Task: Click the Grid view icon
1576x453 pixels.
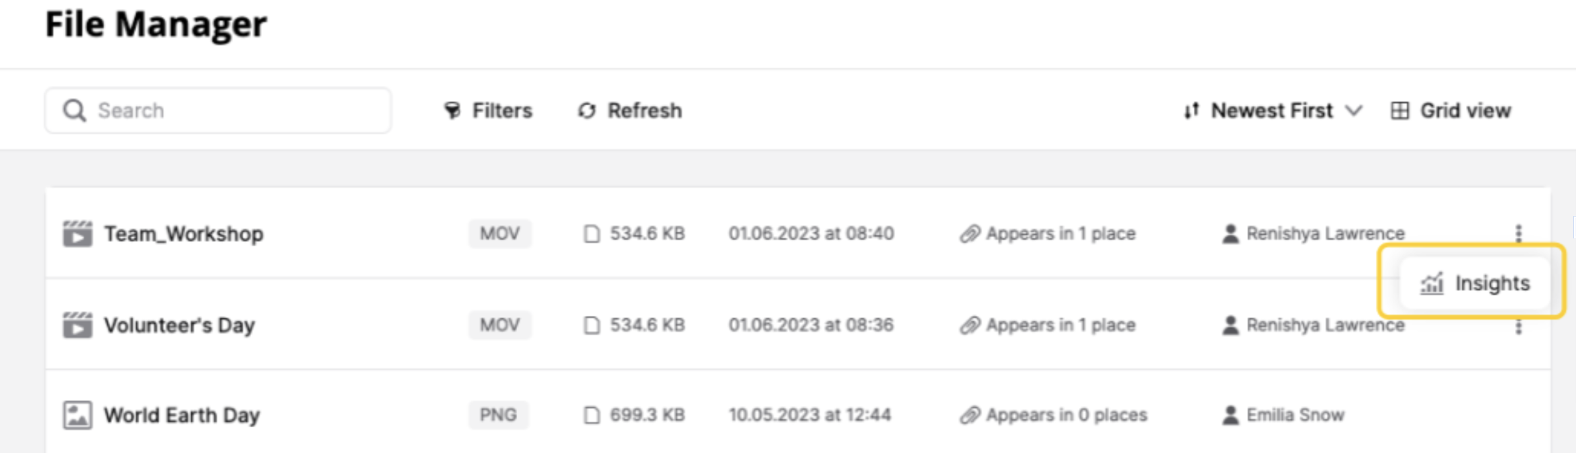Action: tap(1399, 111)
